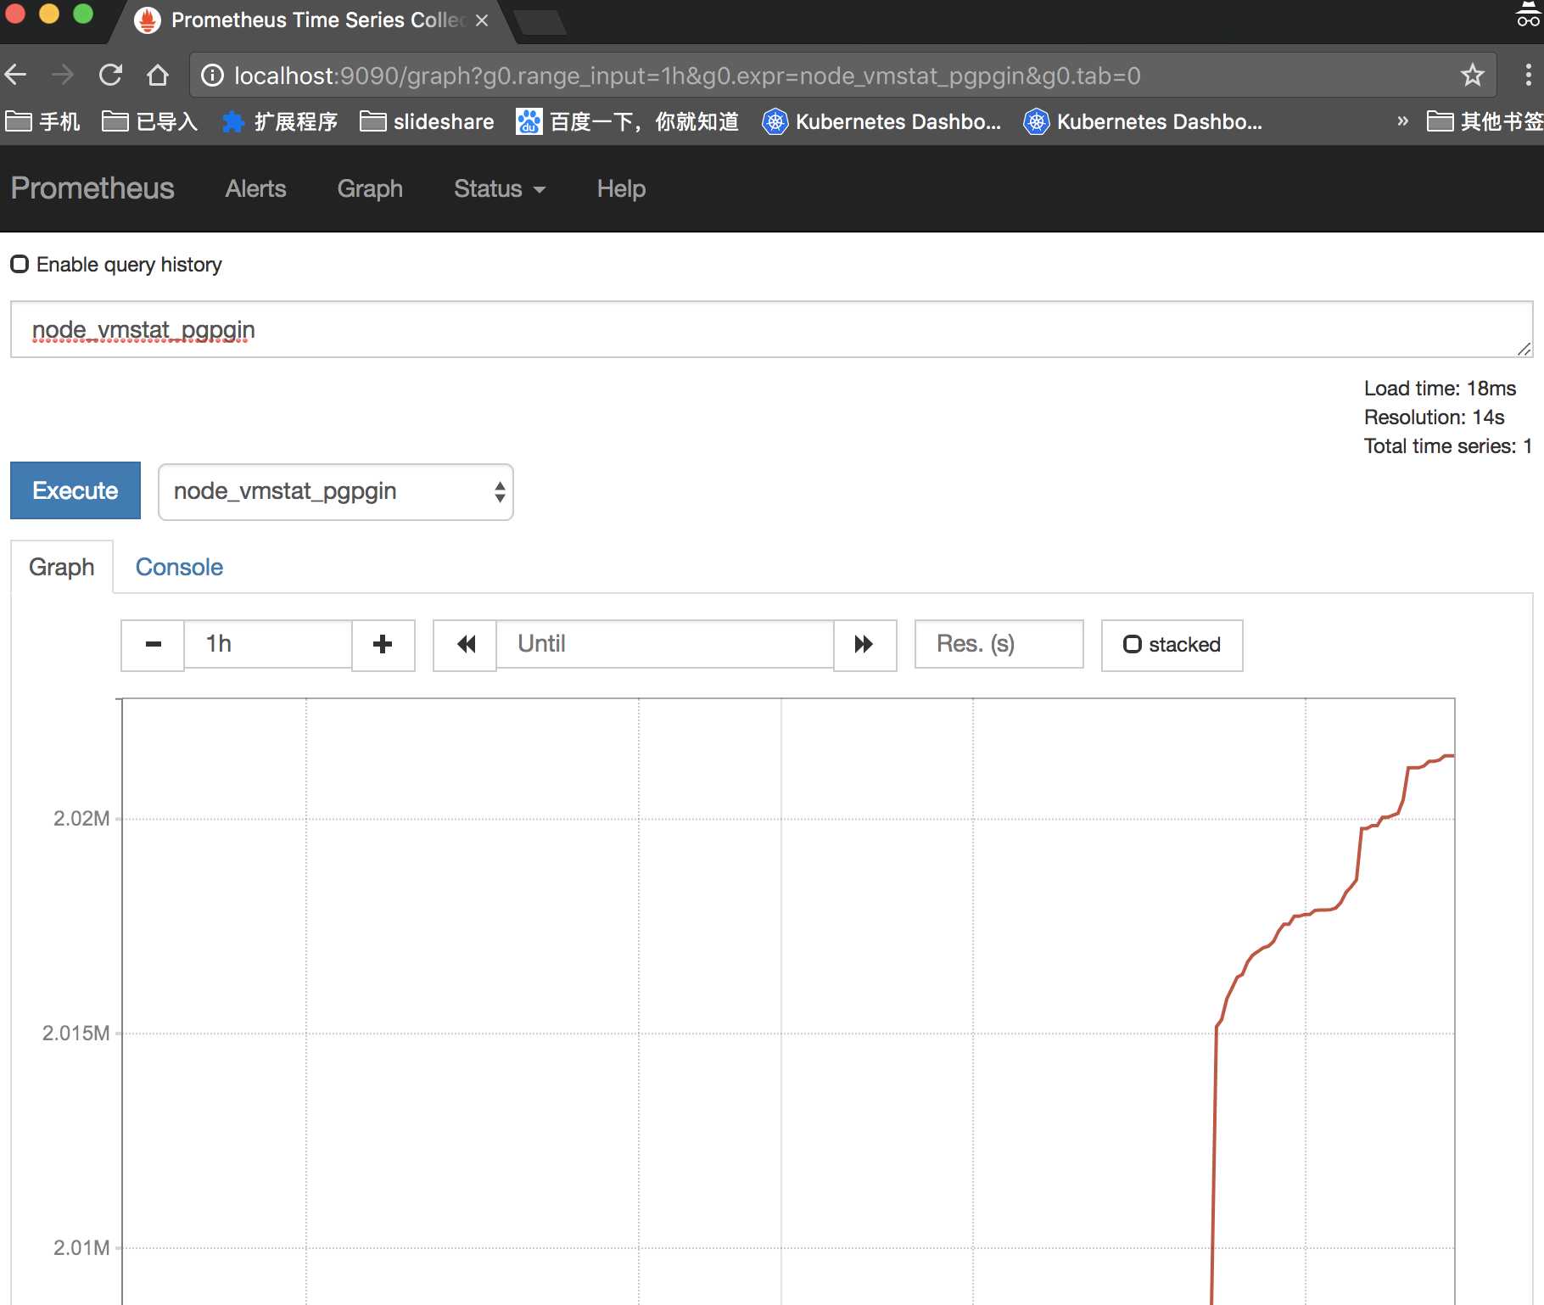
Task: Click the incognito icon in the title bar
Action: tap(1528, 14)
